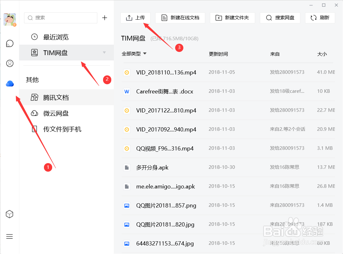
Task: Click the phone icon for 传文件到手机
Action: click(x=34, y=129)
